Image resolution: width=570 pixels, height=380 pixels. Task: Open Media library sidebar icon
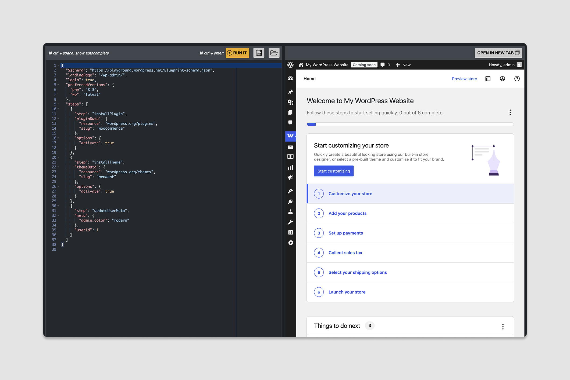coord(290,102)
